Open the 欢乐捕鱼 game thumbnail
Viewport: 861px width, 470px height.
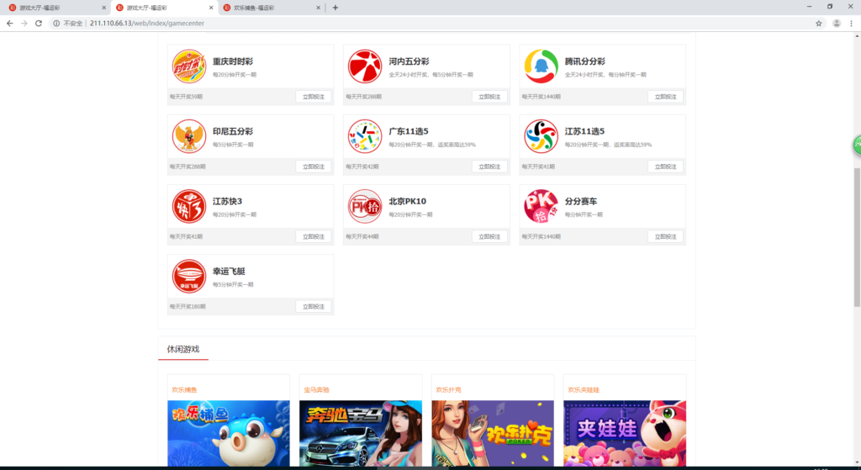pyautogui.click(x=229, y=433)
